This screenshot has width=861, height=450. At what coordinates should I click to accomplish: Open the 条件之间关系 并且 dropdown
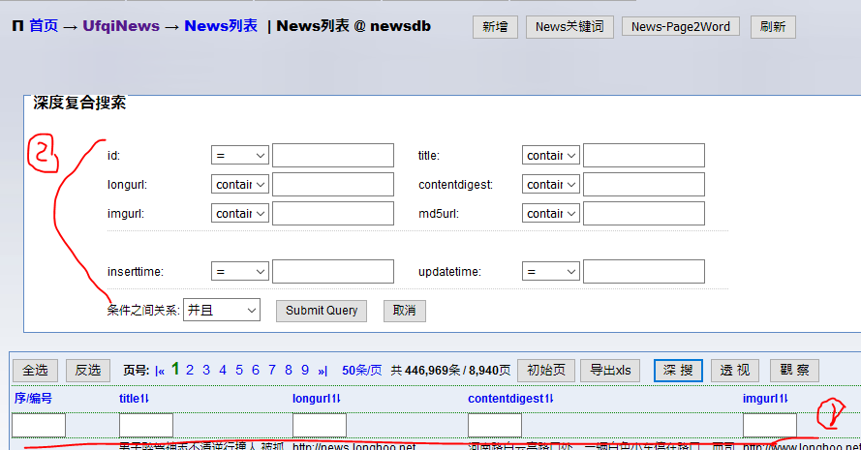222,311
